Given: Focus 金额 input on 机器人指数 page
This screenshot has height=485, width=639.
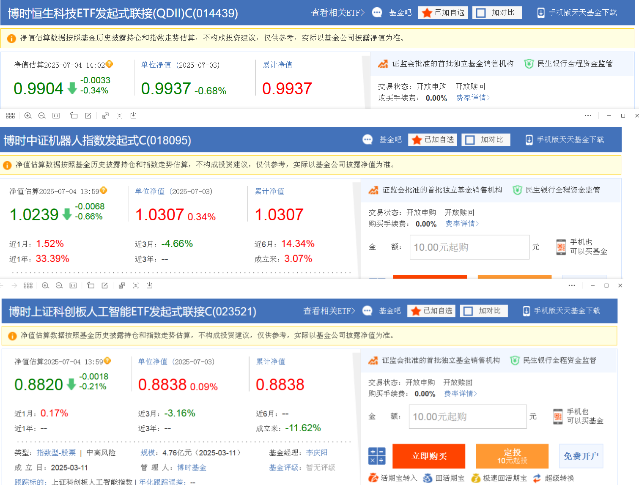Looking at the screenshot, I should point(469,247).
